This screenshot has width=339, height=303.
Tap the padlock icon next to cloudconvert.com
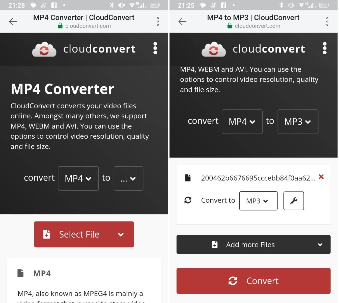pos(60,26)
